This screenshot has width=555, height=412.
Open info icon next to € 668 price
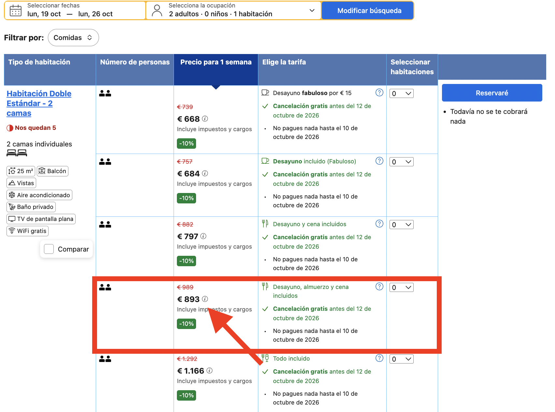pos(205,119)
